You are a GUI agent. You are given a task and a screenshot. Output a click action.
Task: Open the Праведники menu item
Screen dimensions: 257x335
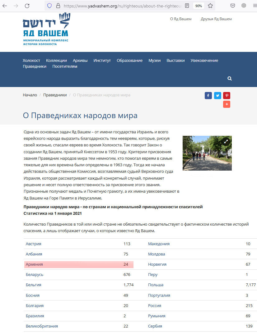click(x=35, y=67)
